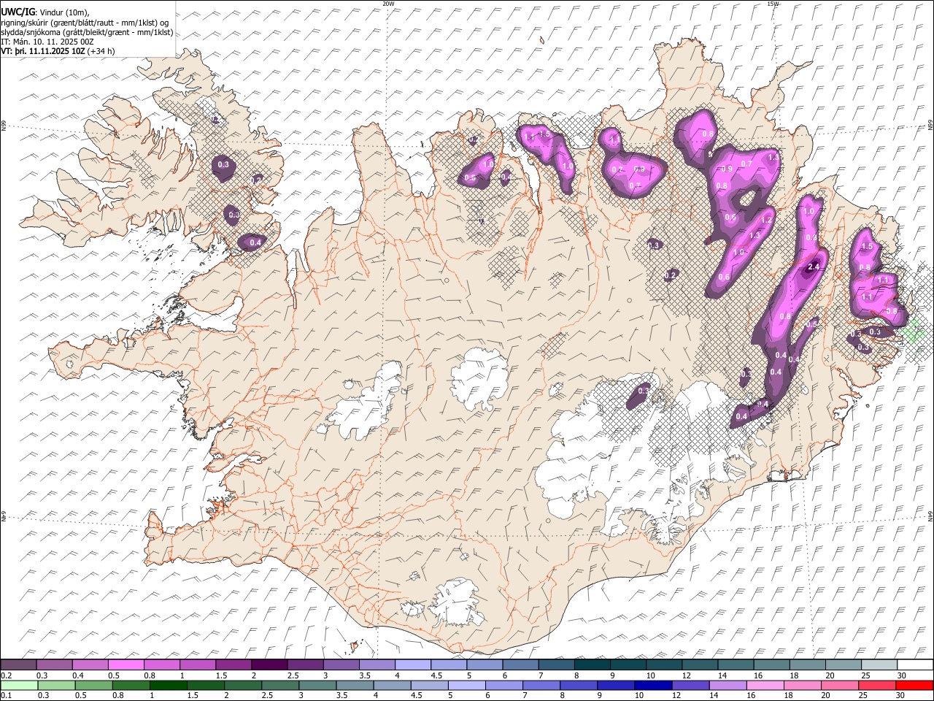Select top-row legend swatch starting at 1.5
The width and height of the screenshot is (934, 701).
coord(233,664)
